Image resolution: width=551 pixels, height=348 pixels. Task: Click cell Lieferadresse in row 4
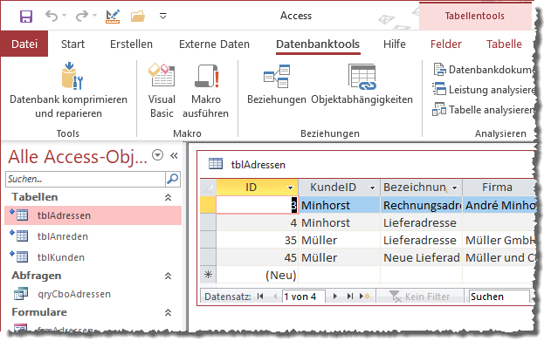(421, 222)
